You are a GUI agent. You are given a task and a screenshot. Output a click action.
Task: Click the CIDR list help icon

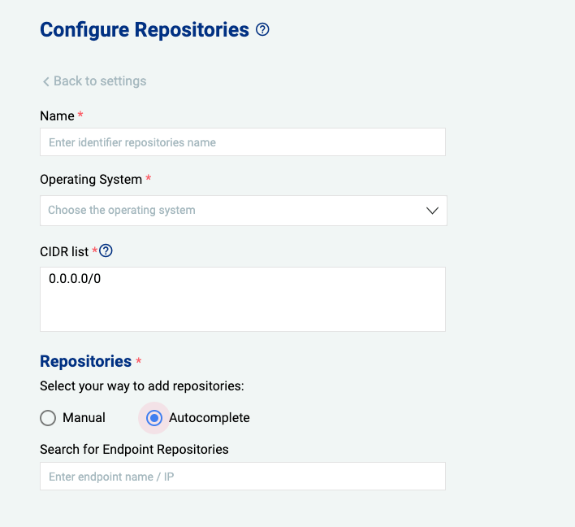106,250
